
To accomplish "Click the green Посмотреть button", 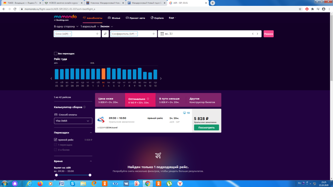I will pyautogui.click(x=206, y=128).
